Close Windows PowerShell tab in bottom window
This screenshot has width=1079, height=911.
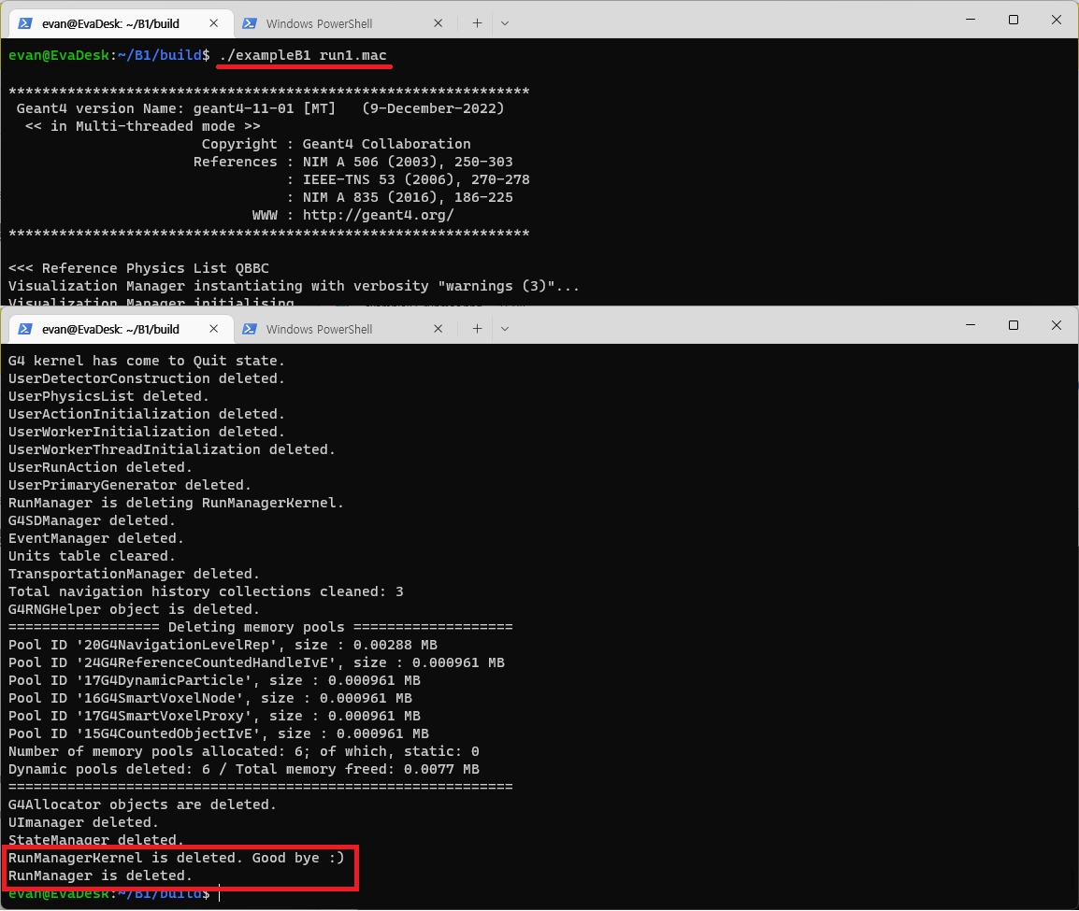click(439, 329)
